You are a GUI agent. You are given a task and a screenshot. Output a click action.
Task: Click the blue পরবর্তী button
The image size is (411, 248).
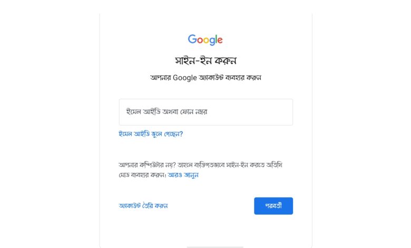[x=273, y=206]
